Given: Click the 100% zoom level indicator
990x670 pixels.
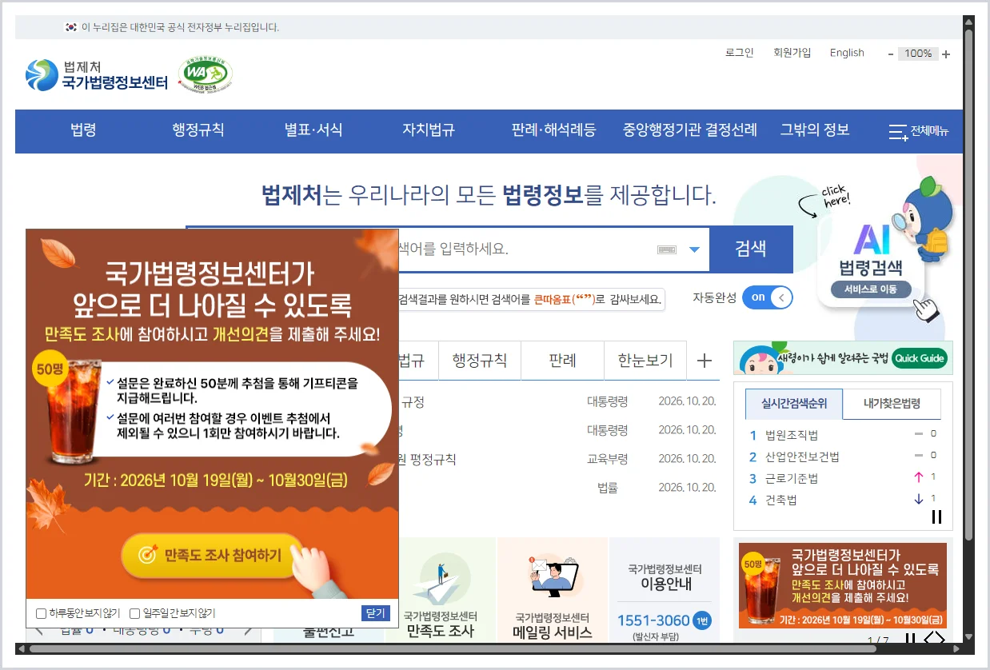Looking at the screenshot, I should click(918, 54).
